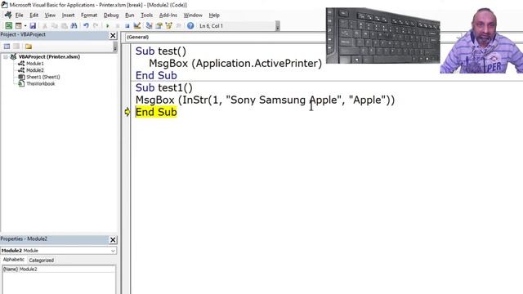This screenshot has width=523, height=294.
Task: Click the View Microsoft Excel icon
Action: click(x=9, y=25)
